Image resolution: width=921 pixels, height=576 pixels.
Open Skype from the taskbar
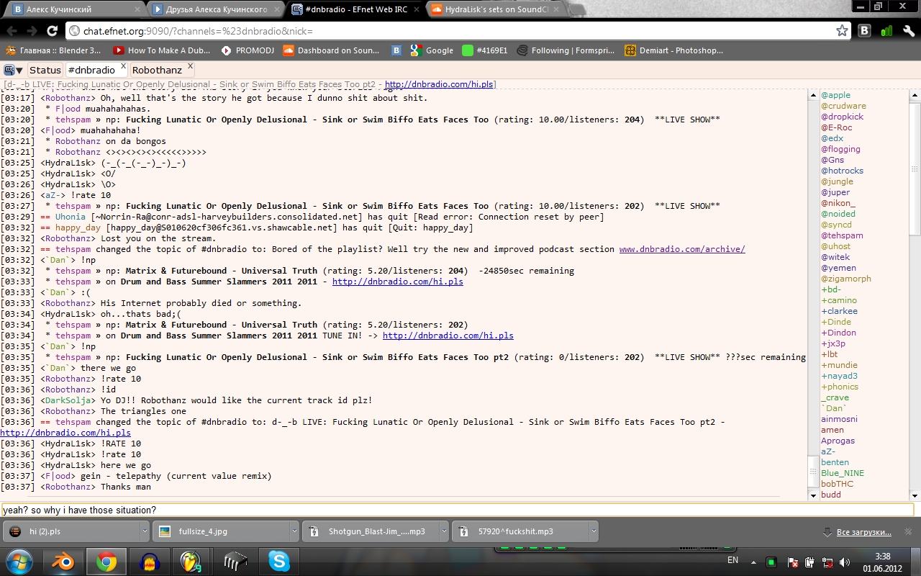[279, 561]
